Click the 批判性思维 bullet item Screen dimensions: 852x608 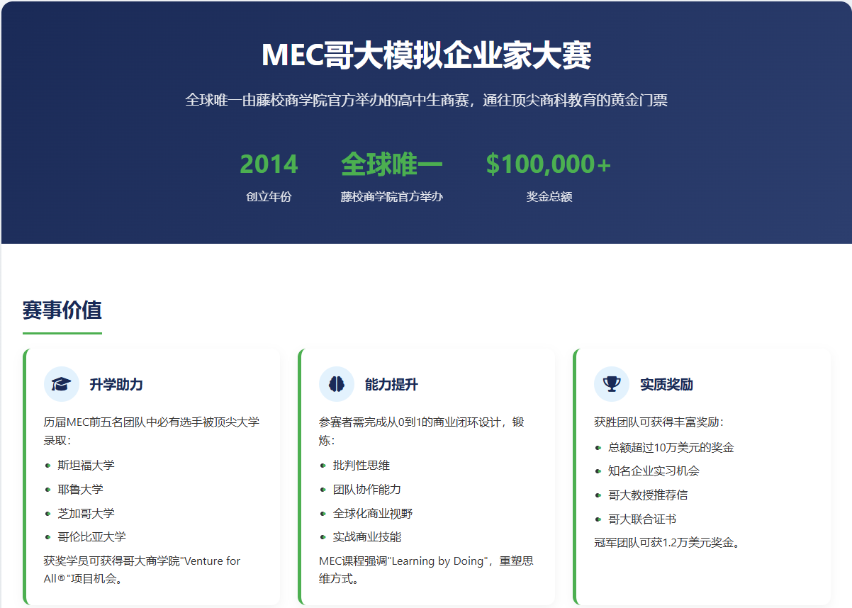[x=361, y=466]
